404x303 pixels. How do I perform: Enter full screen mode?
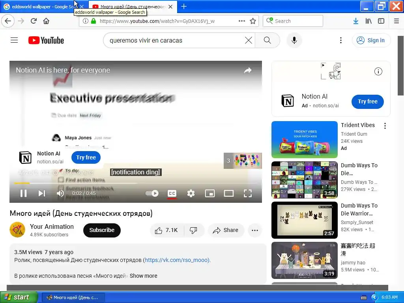(248, 193)
